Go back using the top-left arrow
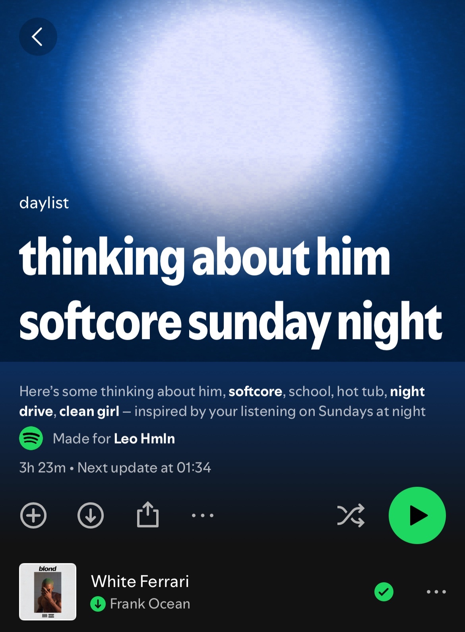Viewport: 465px width, 632px height. pos(38,37)
